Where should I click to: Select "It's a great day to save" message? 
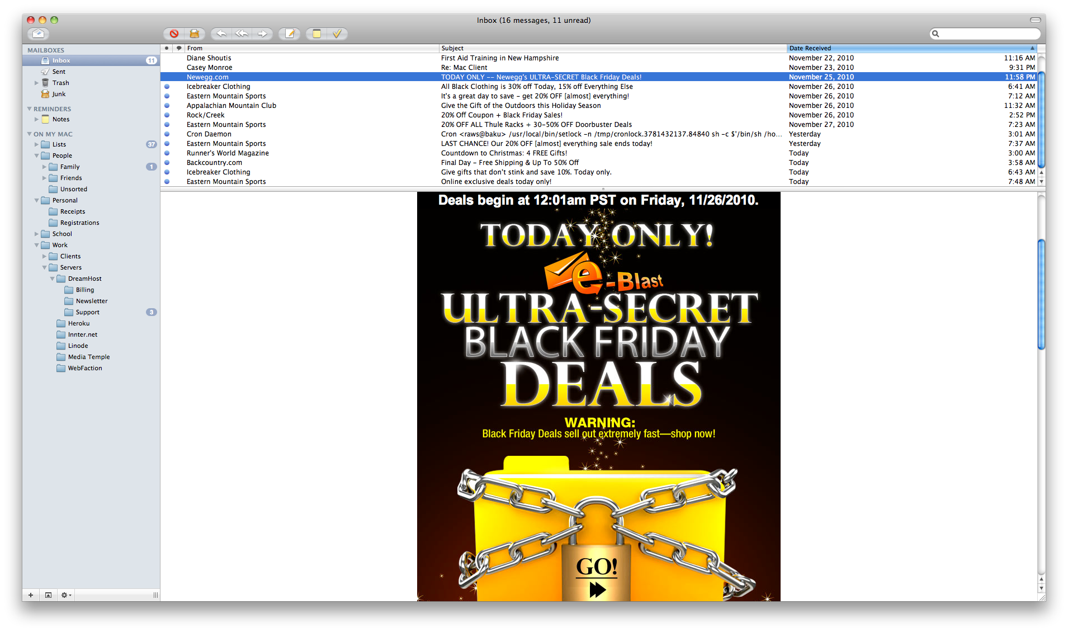point(599,96)
